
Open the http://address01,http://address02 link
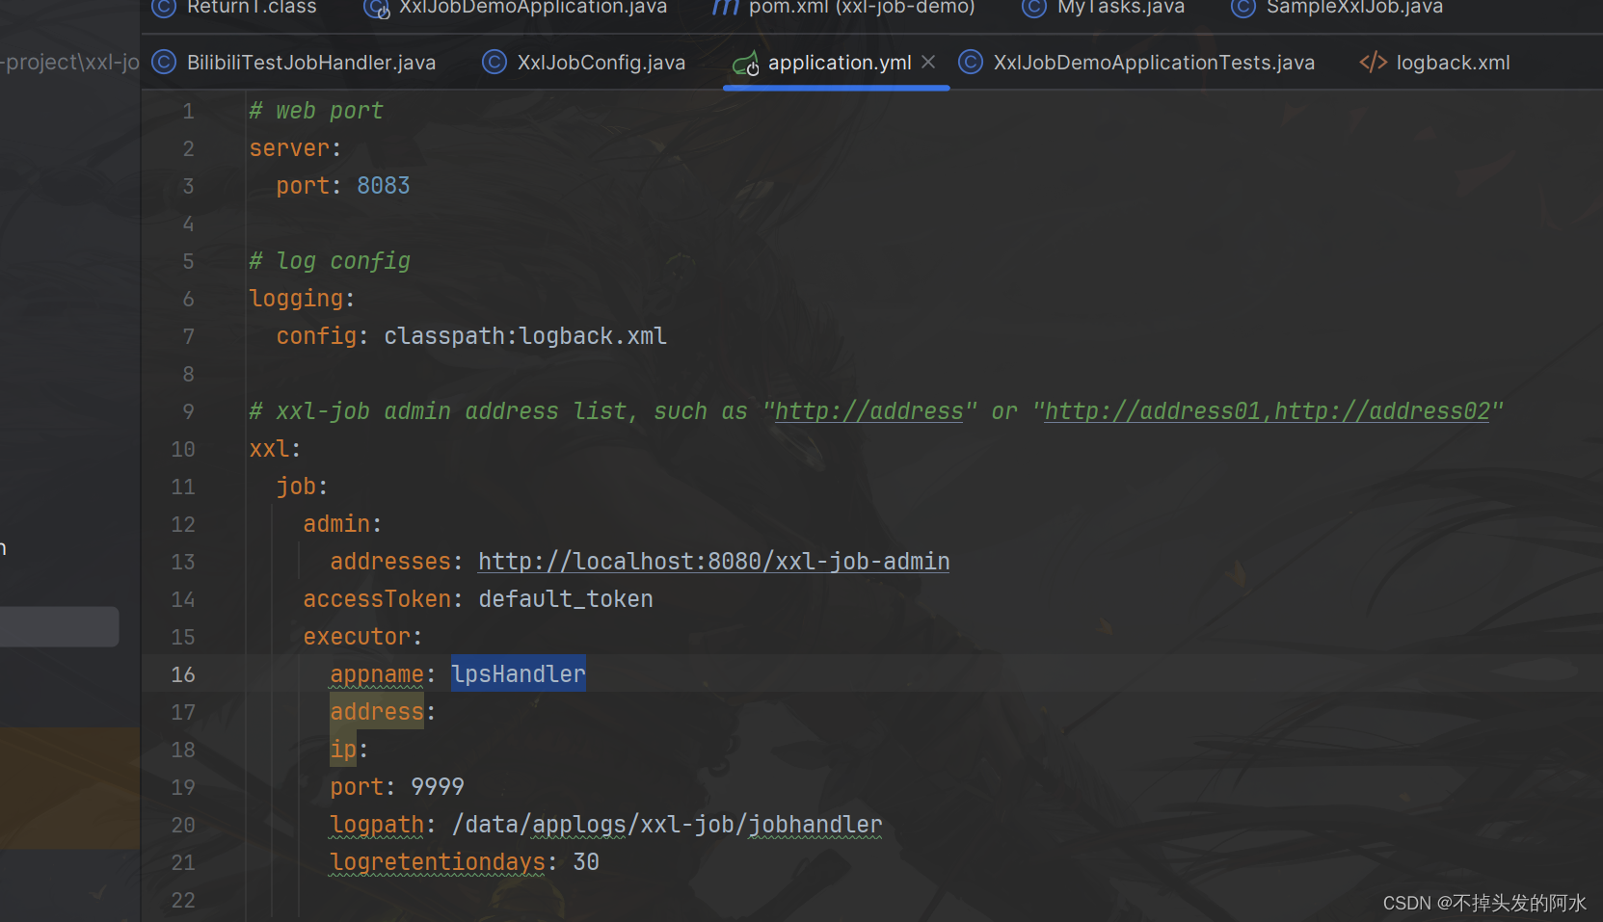(1268, 411)
